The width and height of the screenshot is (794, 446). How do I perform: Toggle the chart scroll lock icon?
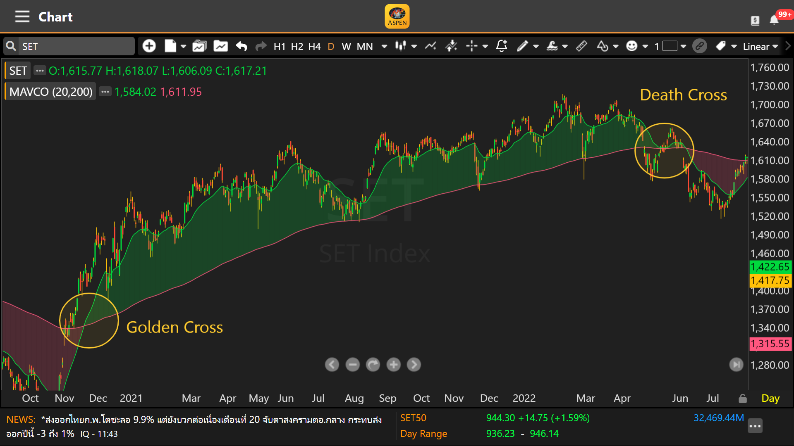tap(743, 399)
